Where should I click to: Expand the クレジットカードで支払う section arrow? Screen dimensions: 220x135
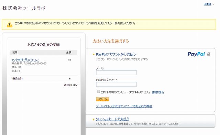tap(93, 120)
